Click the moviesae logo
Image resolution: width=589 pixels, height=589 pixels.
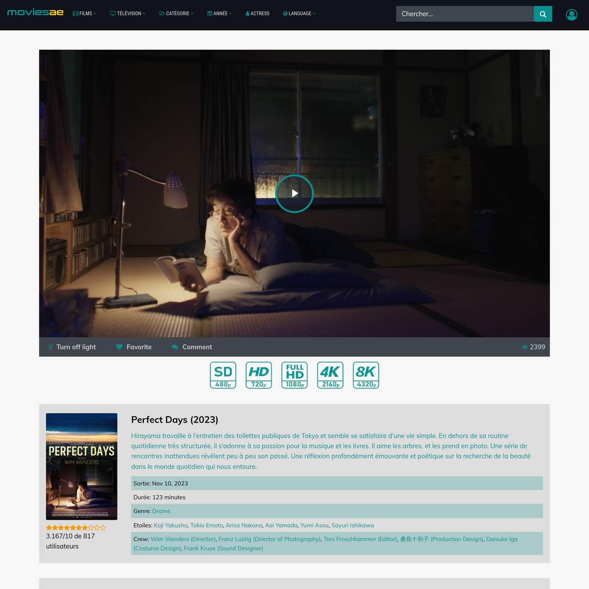click(x=35, y=12)
